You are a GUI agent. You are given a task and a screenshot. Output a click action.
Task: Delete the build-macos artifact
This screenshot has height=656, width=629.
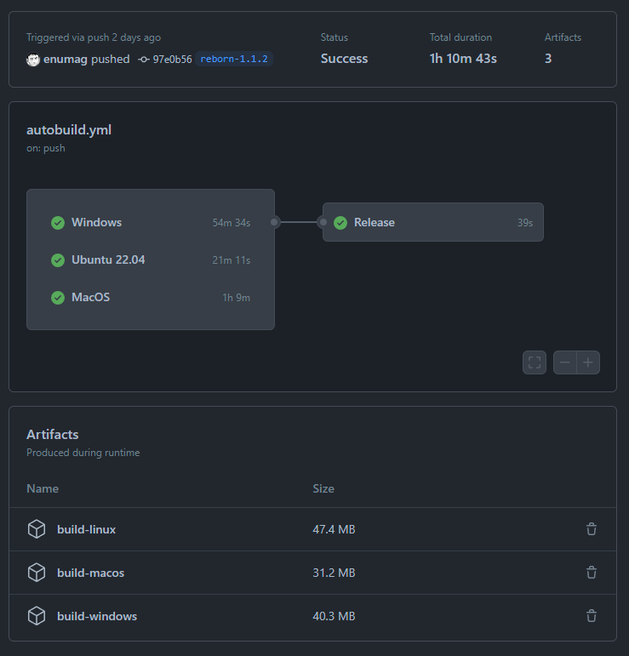(592, 573)
